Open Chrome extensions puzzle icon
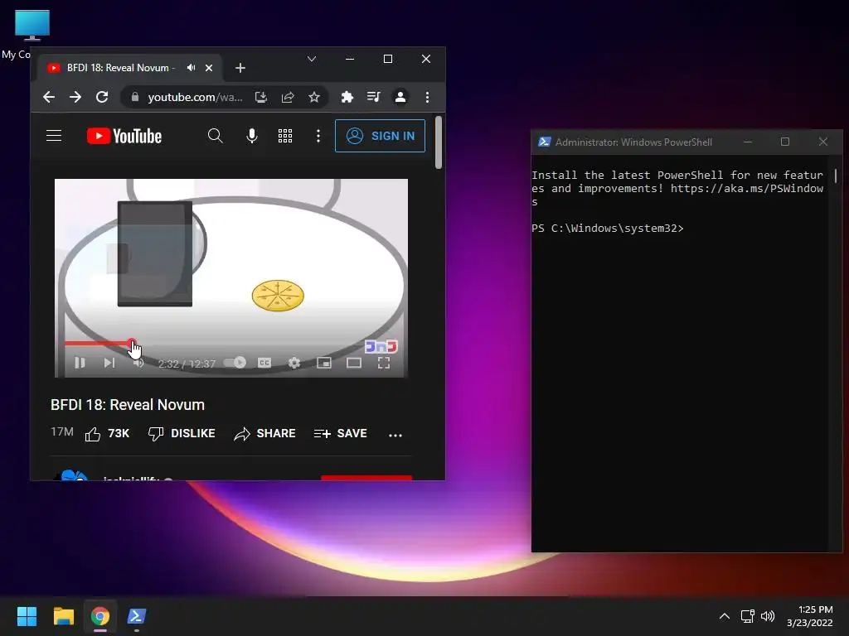Image resolution: width=849 pixels, height=636 pixels. [x=347, y=98]
